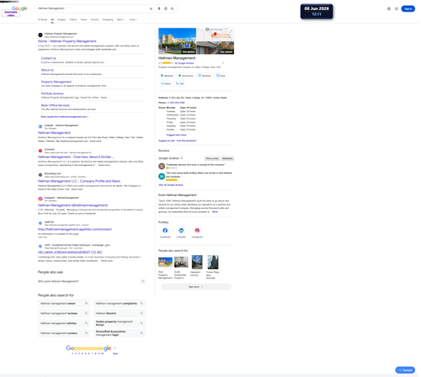This screenshot has height=377, width=421.
Task: Click 'Hellman management photos' suggestion
Action: pos(64,323)
